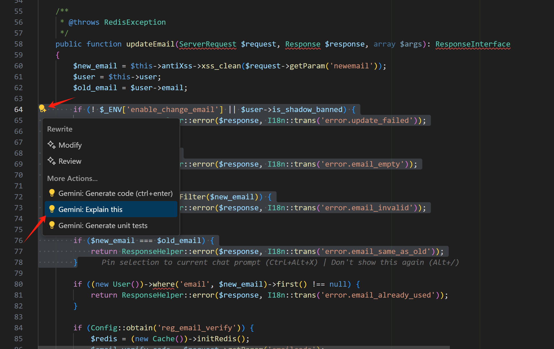Click the ServerRequest type on line 58

tap(208, 44)
